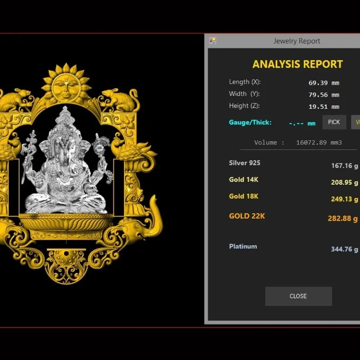Screen dimensions: 360x360
Task: Select the ANALYSIS REPORT heading
Action: coord(297,64)
